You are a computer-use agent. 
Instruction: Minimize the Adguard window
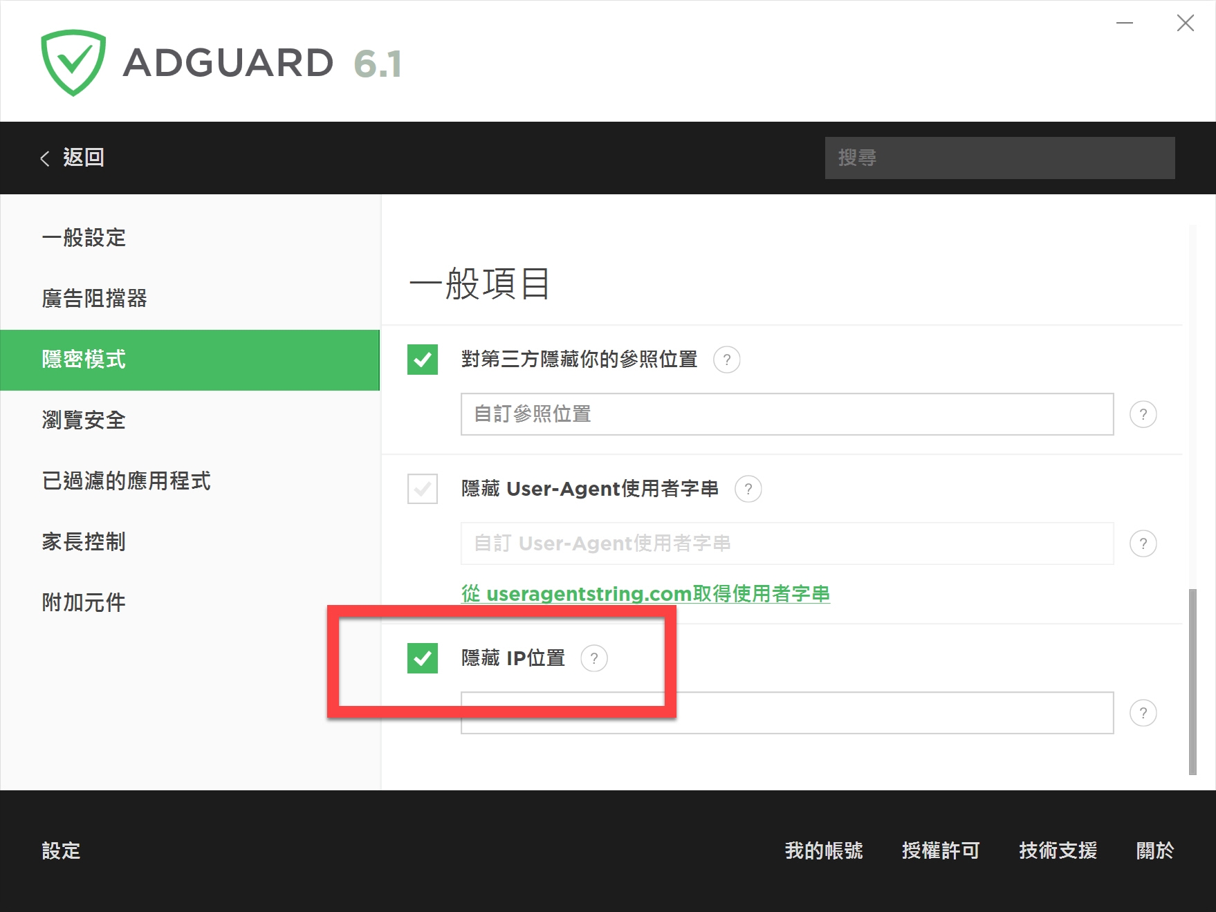(x=1125, y=23)
